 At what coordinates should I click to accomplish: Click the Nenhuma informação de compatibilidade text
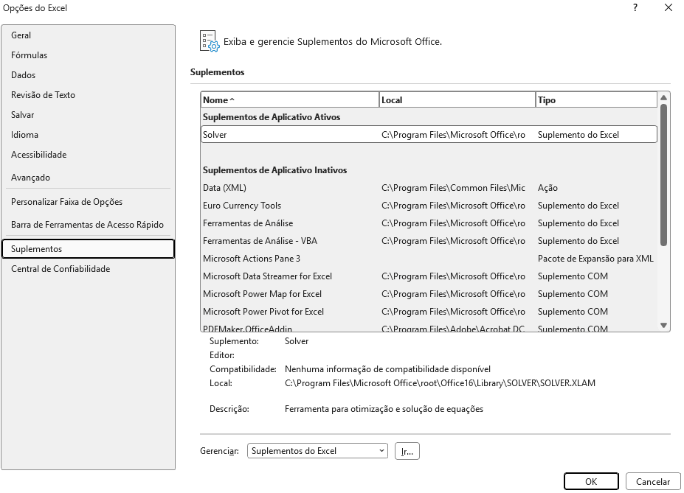coord(387,369)
